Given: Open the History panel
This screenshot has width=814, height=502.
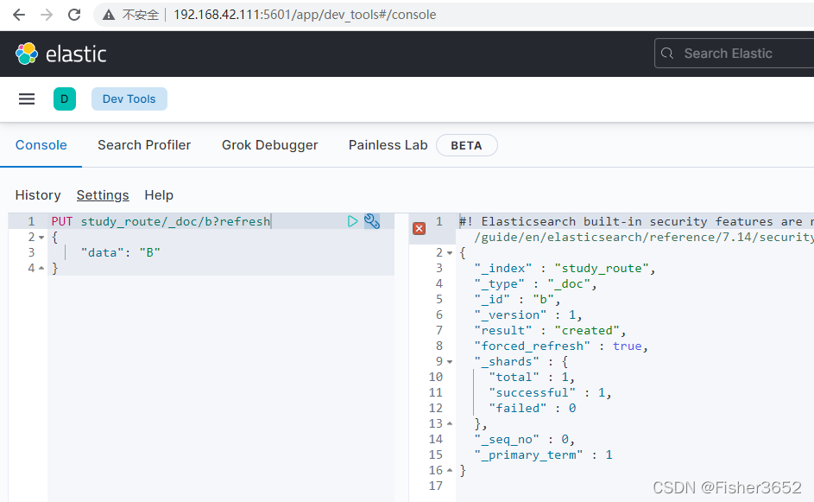Looking at the screenshot, I should (38, 195).
